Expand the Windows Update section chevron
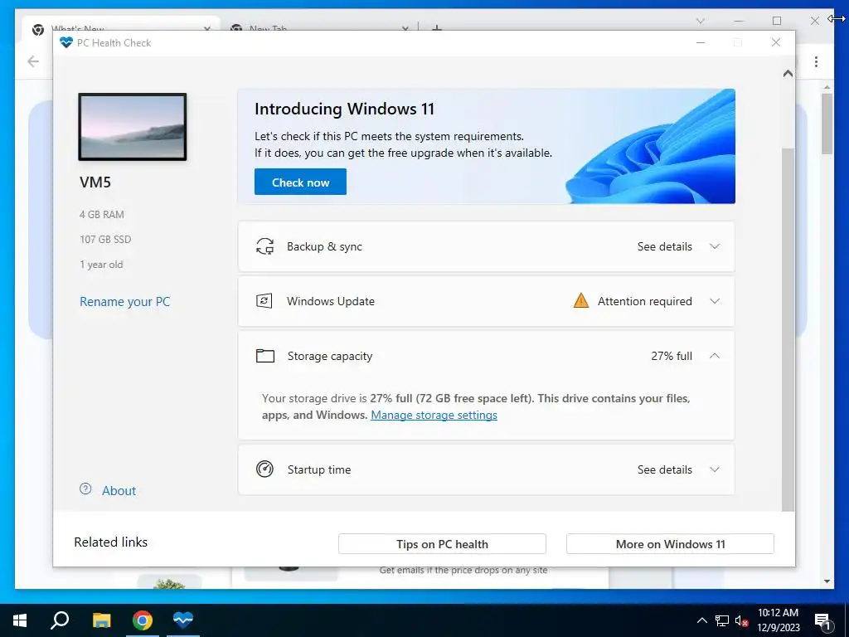The image size is (849, 637). pyautogui.click(x=715, y=301)
